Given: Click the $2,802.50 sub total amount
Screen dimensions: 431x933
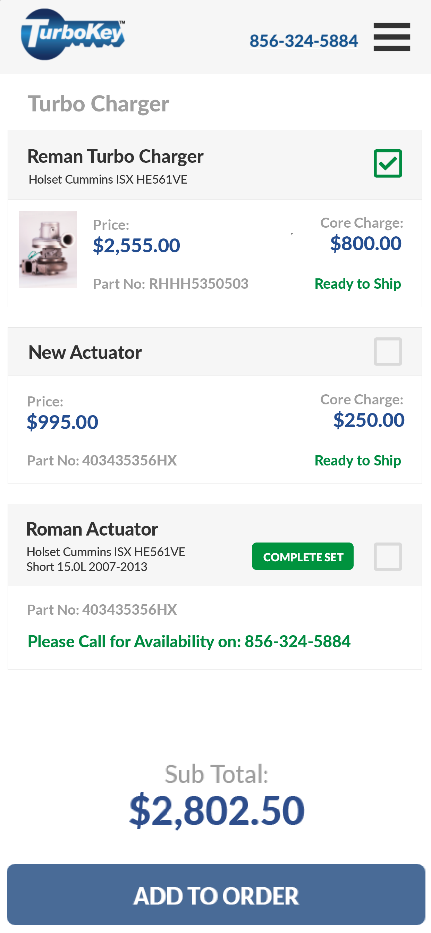Looking at the screenshot, I should coord(217,810).
